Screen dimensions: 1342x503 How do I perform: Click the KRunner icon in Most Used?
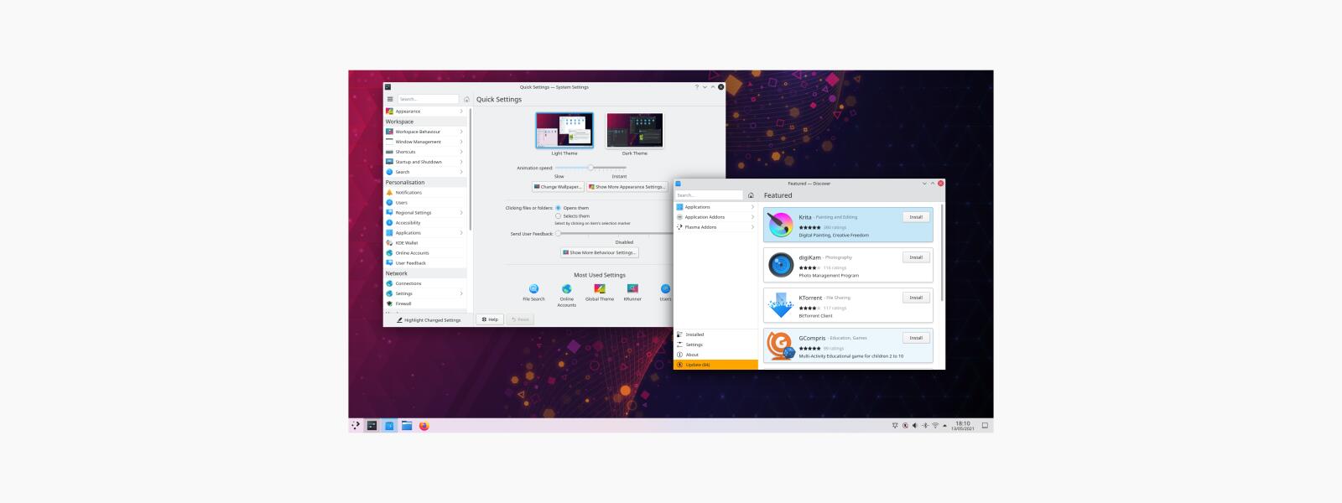pos(632,289)
